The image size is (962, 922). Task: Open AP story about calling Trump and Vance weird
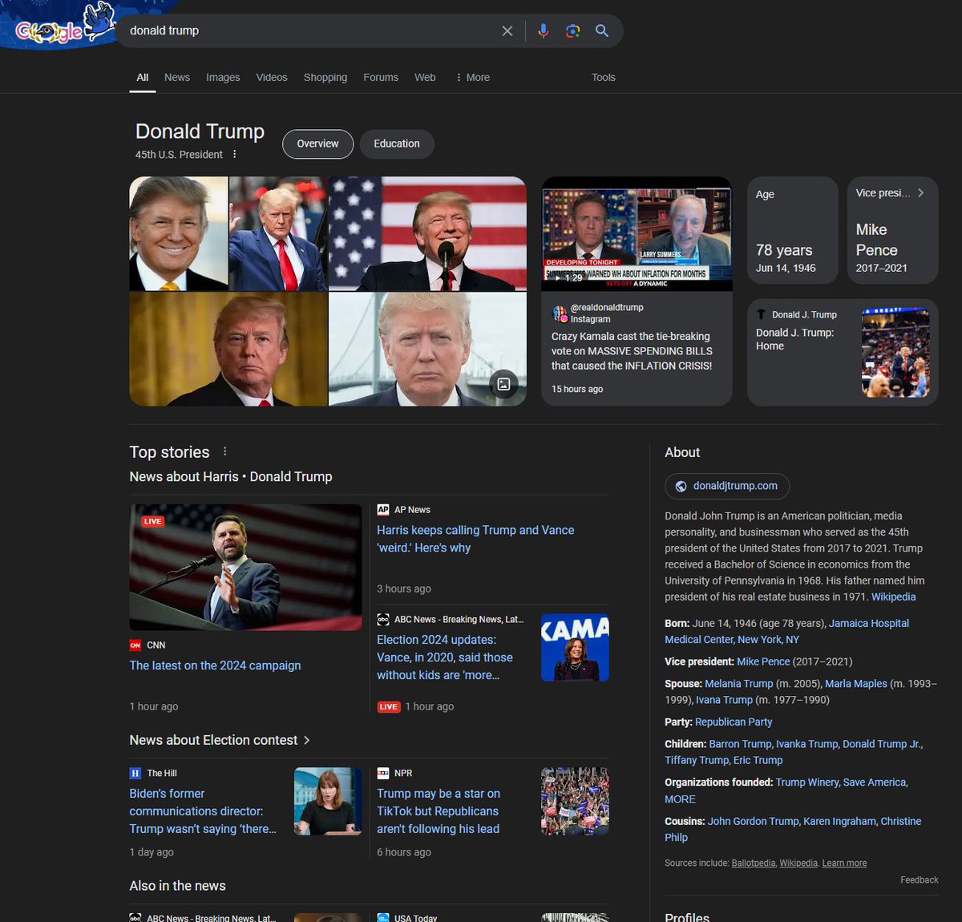(475, 539)
